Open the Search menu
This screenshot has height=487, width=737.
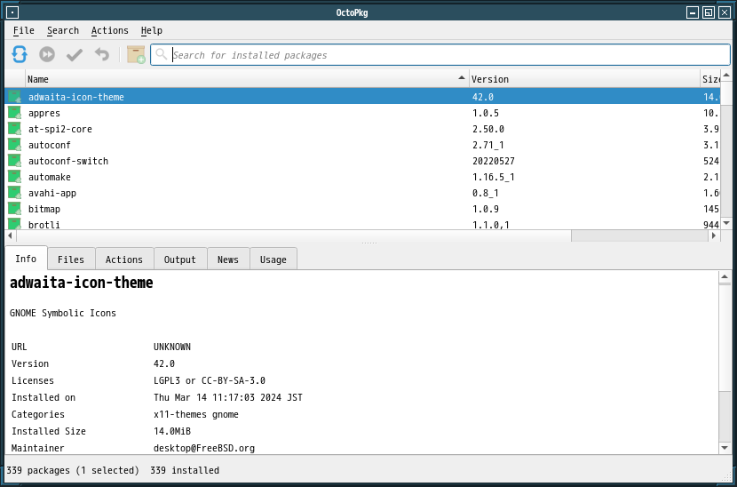(x=63, y=30)
